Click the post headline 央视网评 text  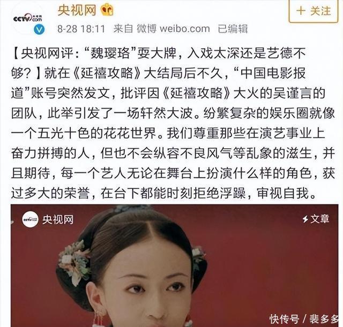47,53
